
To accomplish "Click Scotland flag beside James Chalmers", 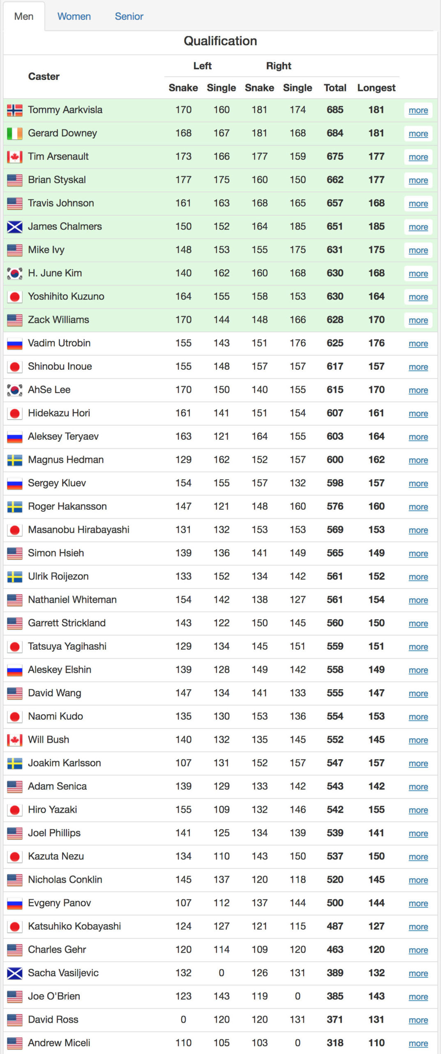I will tap(15, 227).
